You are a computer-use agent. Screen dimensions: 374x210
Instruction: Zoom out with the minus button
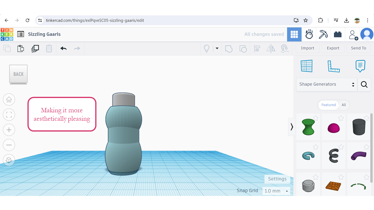9,145
